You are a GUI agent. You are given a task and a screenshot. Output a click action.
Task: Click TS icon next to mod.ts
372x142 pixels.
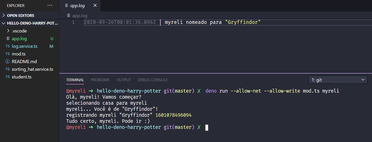(7, 54)
